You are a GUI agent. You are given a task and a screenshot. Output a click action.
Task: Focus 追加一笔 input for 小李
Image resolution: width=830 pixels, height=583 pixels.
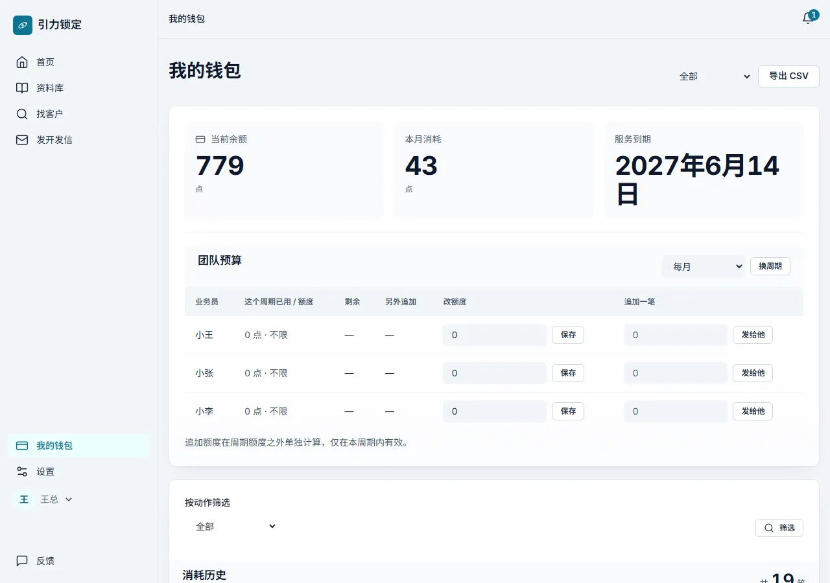click(x=676, y=411)
